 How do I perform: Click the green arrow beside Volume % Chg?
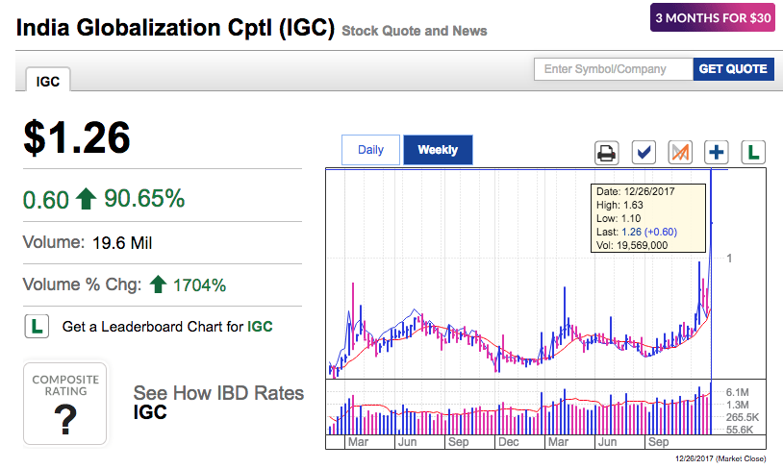(x=158, y=284)
